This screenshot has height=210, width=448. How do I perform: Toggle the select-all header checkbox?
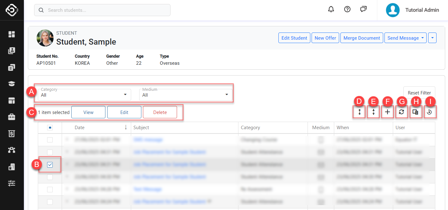pos(50,128)
